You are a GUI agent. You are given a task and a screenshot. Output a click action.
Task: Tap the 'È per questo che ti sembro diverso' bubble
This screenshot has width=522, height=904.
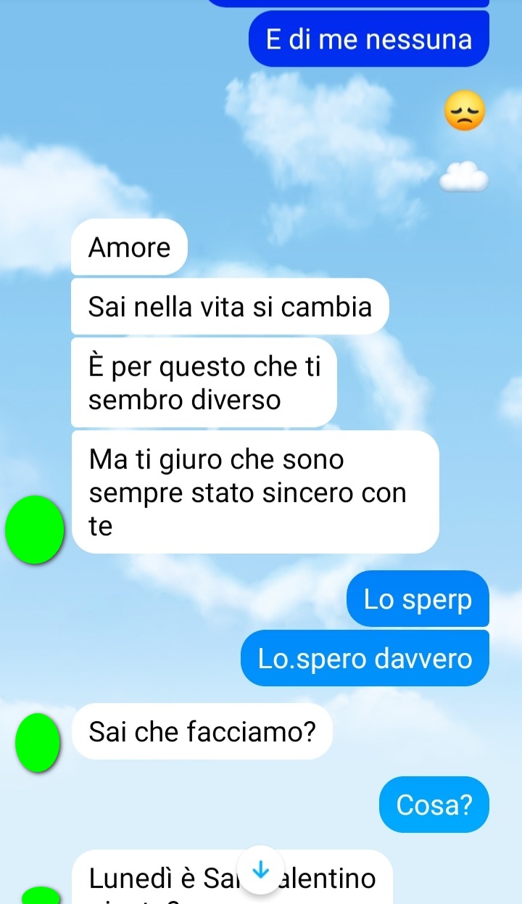[x=204, y=383]
